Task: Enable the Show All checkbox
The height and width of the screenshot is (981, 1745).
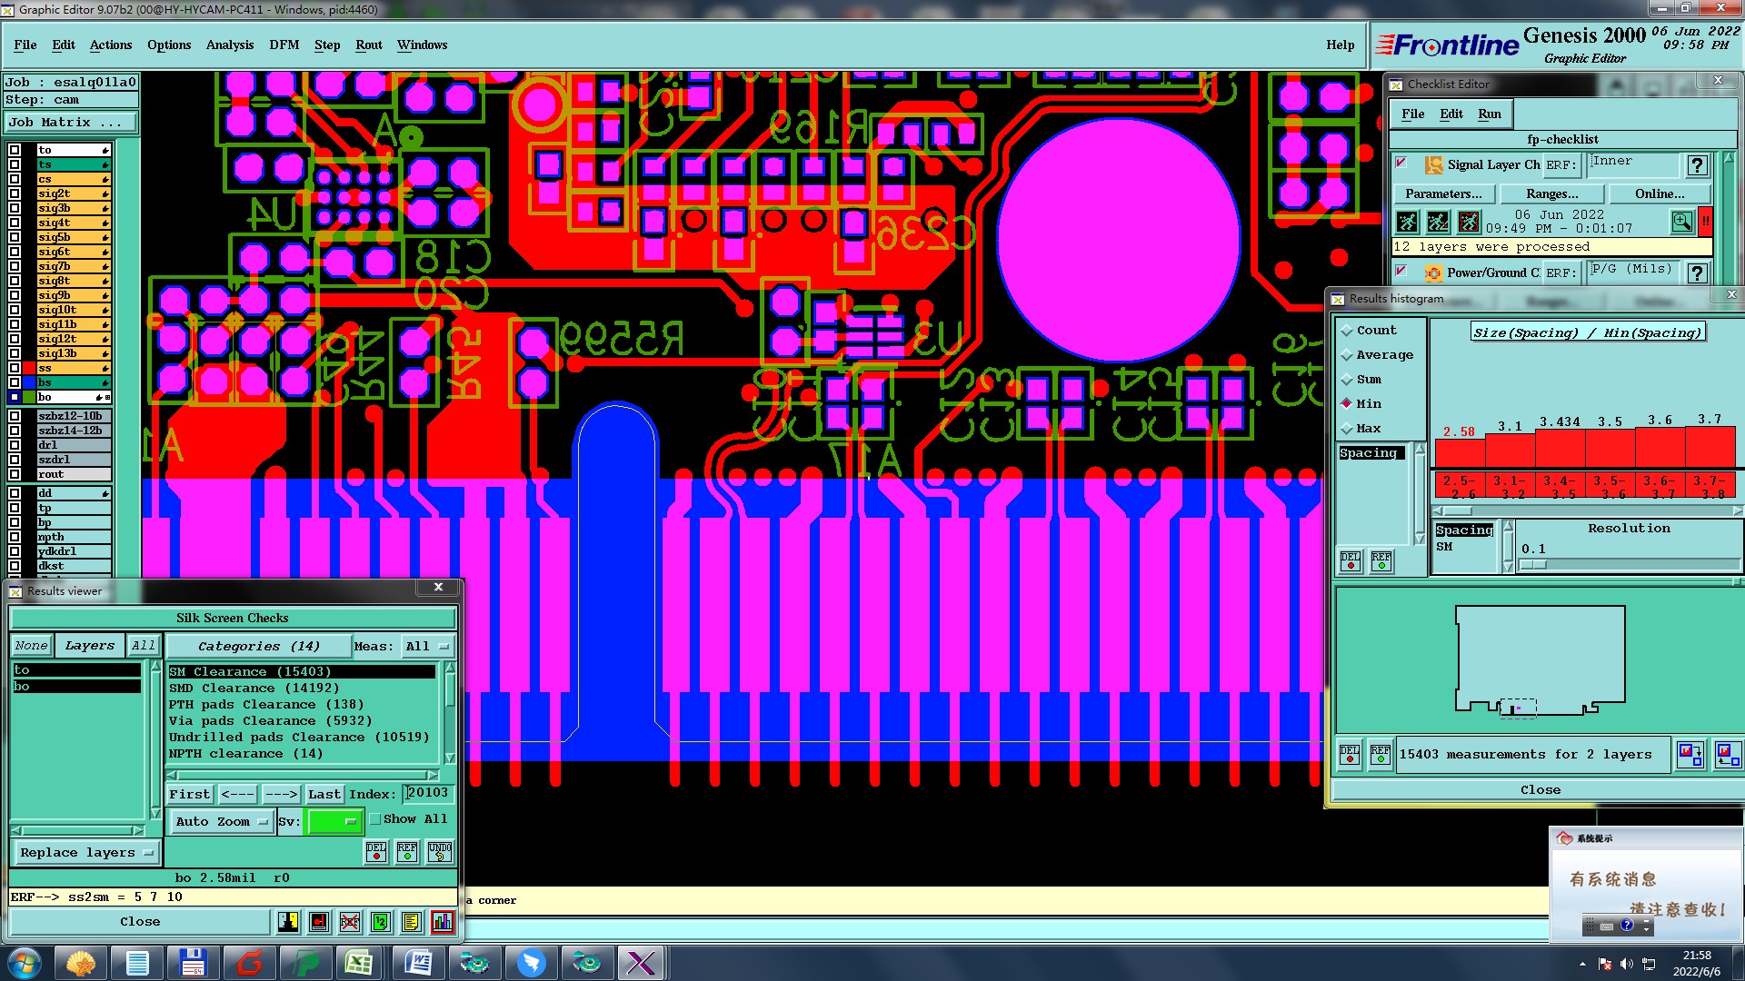Action: click(x=374, y=819)
